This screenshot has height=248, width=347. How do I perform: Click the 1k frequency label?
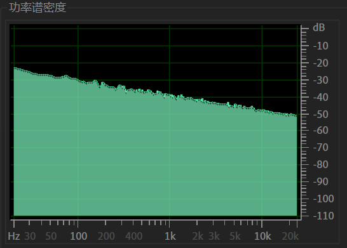pos(170,237)
